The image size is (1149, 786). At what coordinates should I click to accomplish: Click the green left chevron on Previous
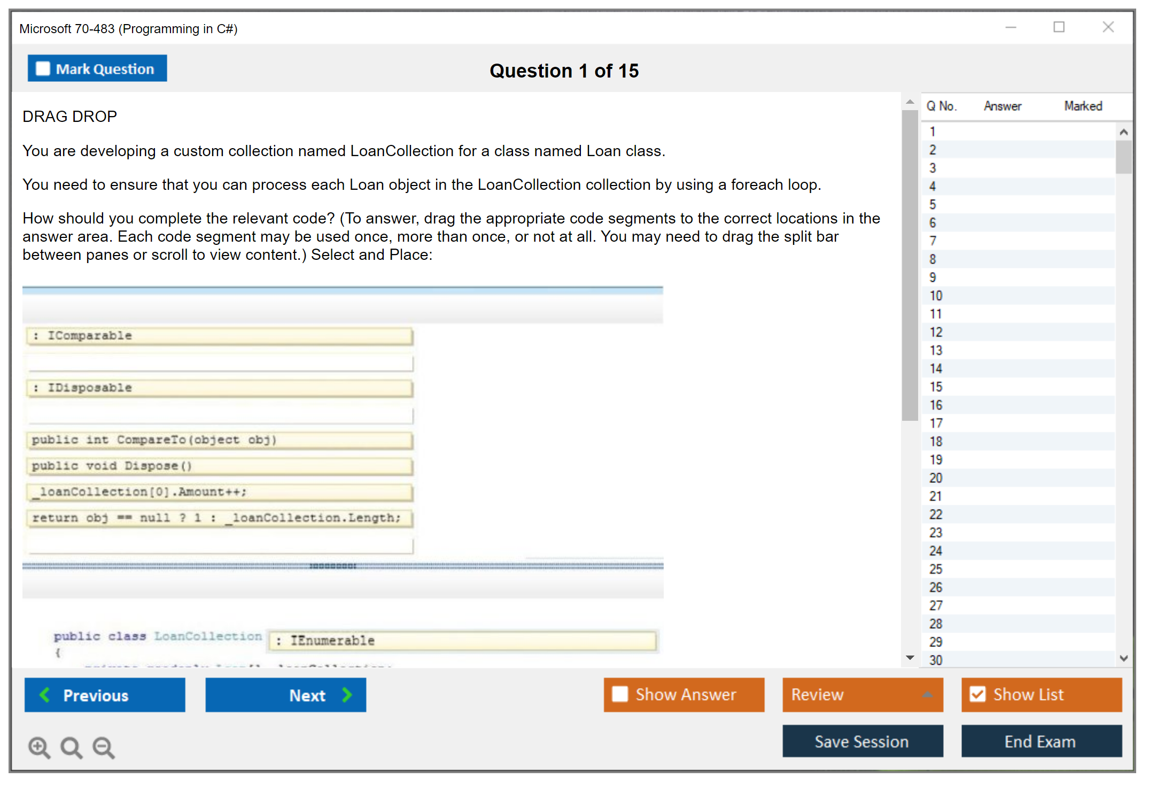tap(45, 695)
